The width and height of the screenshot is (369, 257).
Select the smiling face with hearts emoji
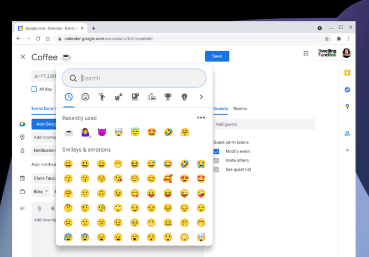coord(168,179)
